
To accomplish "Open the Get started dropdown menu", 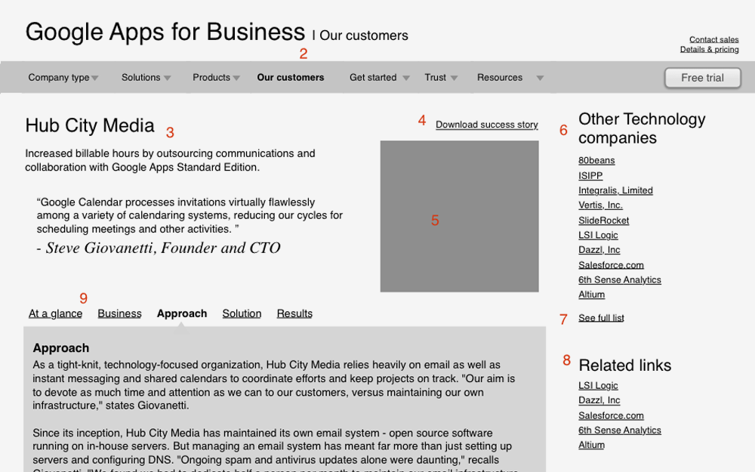I will click(373, 77).
